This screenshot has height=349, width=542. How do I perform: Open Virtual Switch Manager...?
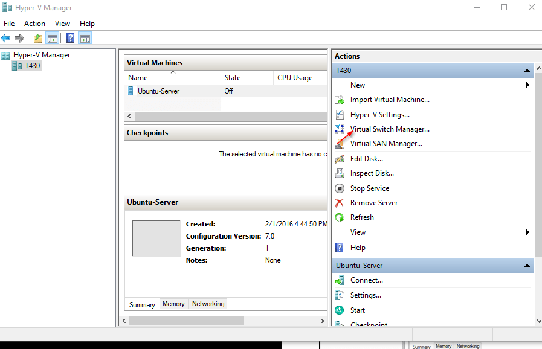[x=390, y=129]
